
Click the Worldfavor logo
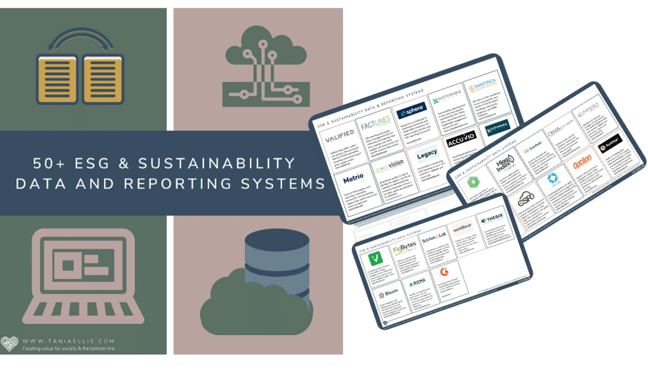coord(463,228)
